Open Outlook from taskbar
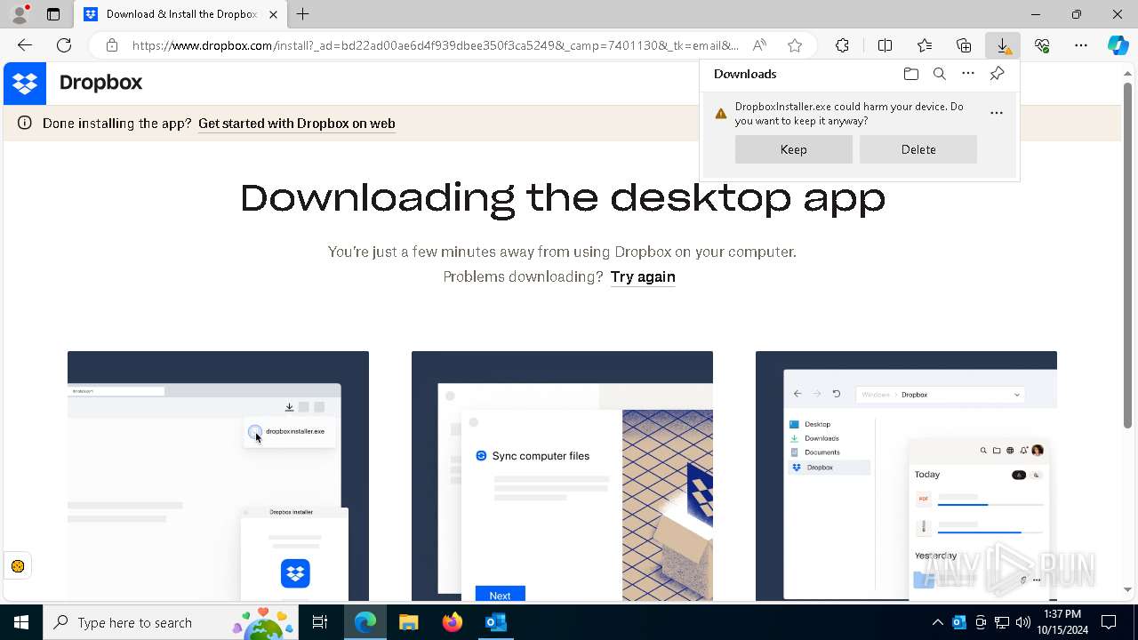Screen dimensions: 1138x640 coord(495,622)
